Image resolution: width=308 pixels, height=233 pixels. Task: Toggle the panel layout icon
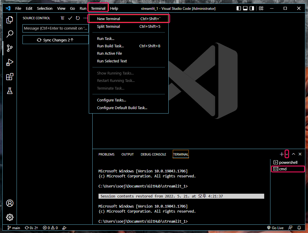[x=245, y=8]
